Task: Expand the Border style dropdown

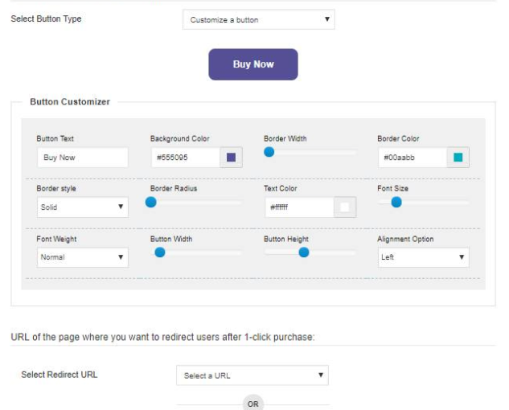Action: (82, 207)
